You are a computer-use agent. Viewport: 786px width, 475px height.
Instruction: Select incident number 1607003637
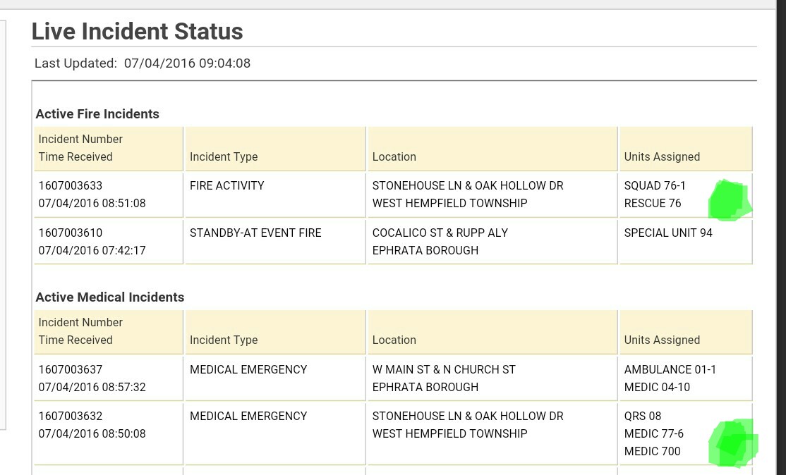click(71, 369)
